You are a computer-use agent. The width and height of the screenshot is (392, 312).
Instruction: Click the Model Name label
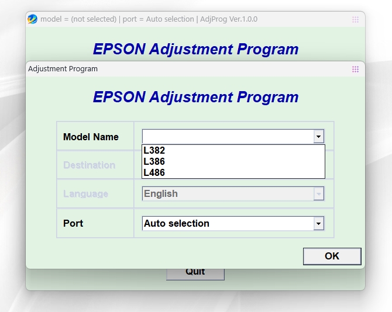tap(91, 137)
